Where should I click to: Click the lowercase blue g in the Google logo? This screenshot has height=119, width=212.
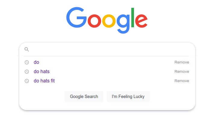(x=123, y=24)
